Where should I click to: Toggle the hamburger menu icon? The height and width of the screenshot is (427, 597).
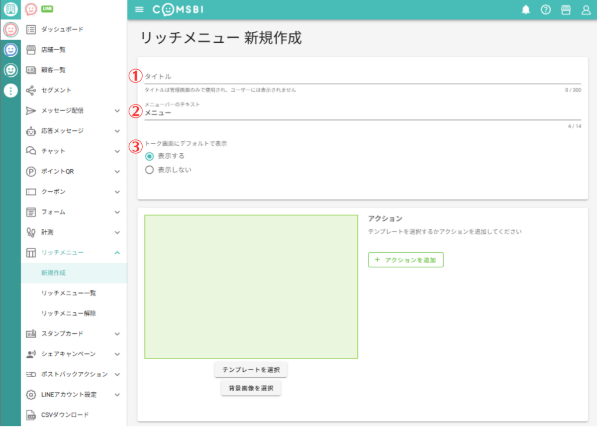(x=139, y=10)
